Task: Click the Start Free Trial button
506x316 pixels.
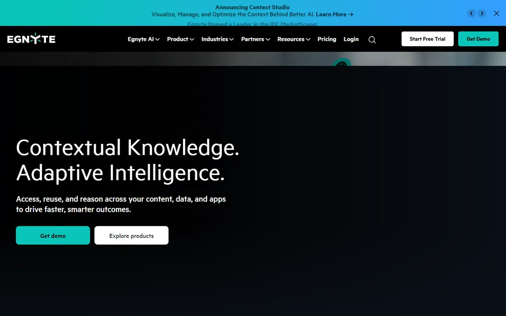Action: 428,39
